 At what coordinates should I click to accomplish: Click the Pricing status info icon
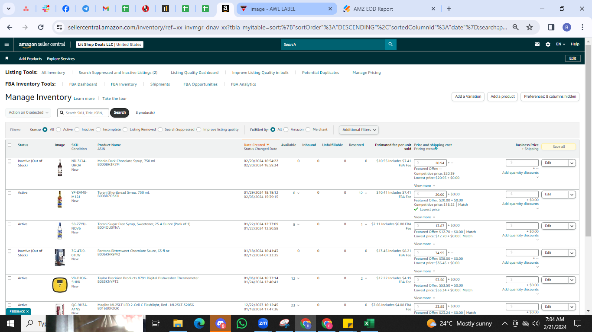point(436,148)
